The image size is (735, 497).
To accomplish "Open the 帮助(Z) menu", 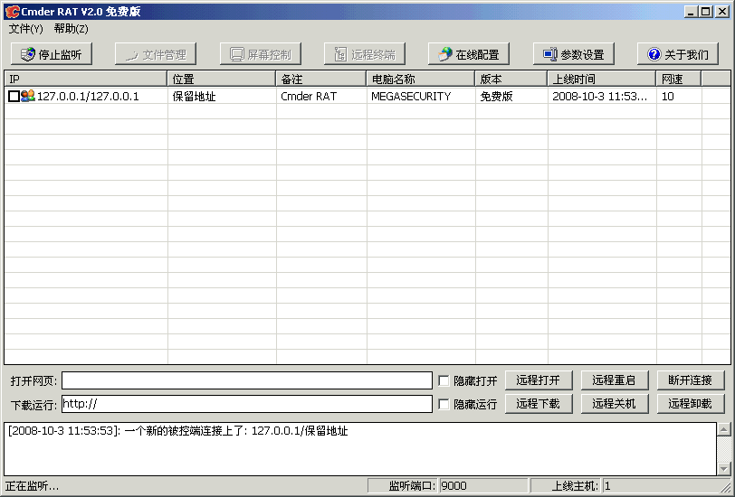I will [71, 29].
